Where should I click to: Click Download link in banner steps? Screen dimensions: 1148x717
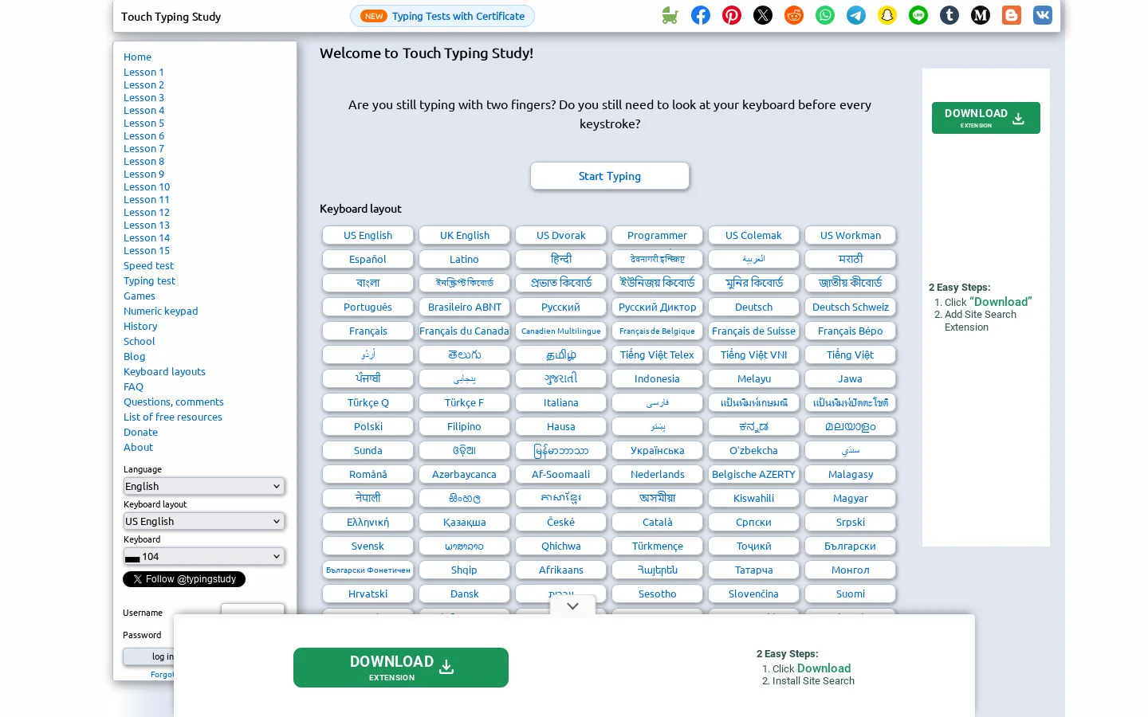824,668
